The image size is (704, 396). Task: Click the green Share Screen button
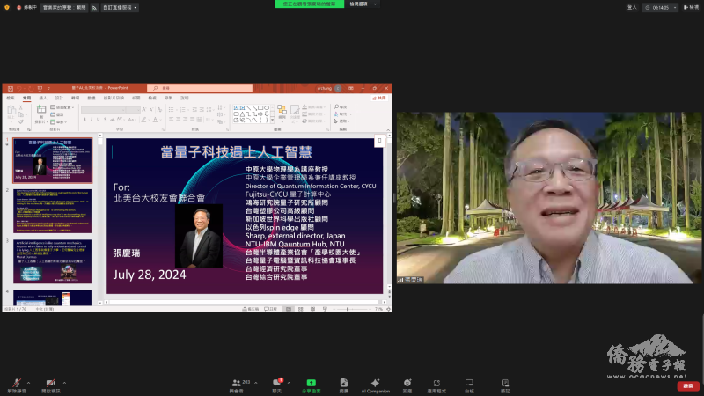(x=312, y=385)
